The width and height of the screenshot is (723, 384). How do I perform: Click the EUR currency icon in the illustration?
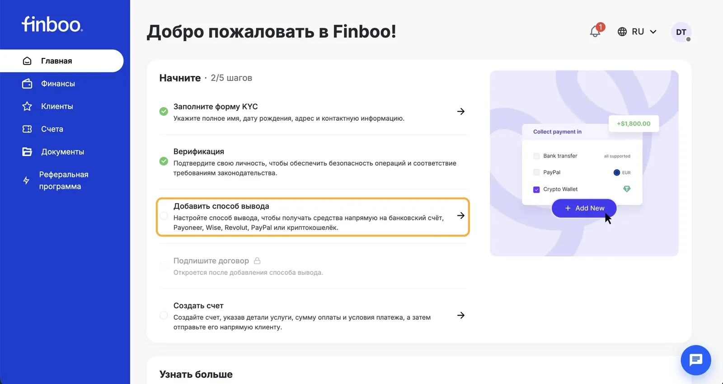tap(617, 172)
